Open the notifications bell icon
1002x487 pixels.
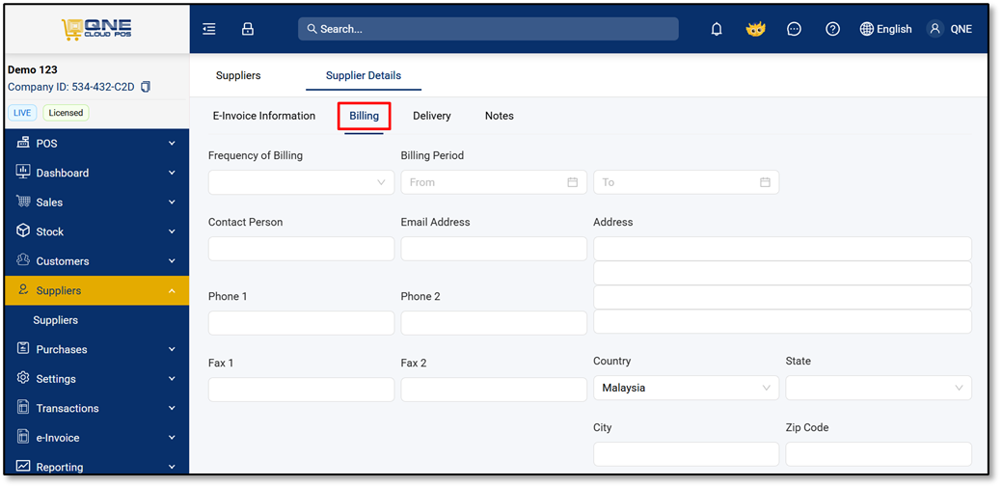[717, 29]
